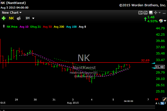
Task: Click the up-down arrows legend resize icon
Action: tap(4, 26)
